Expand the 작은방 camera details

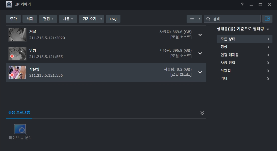tap(200, 72)
